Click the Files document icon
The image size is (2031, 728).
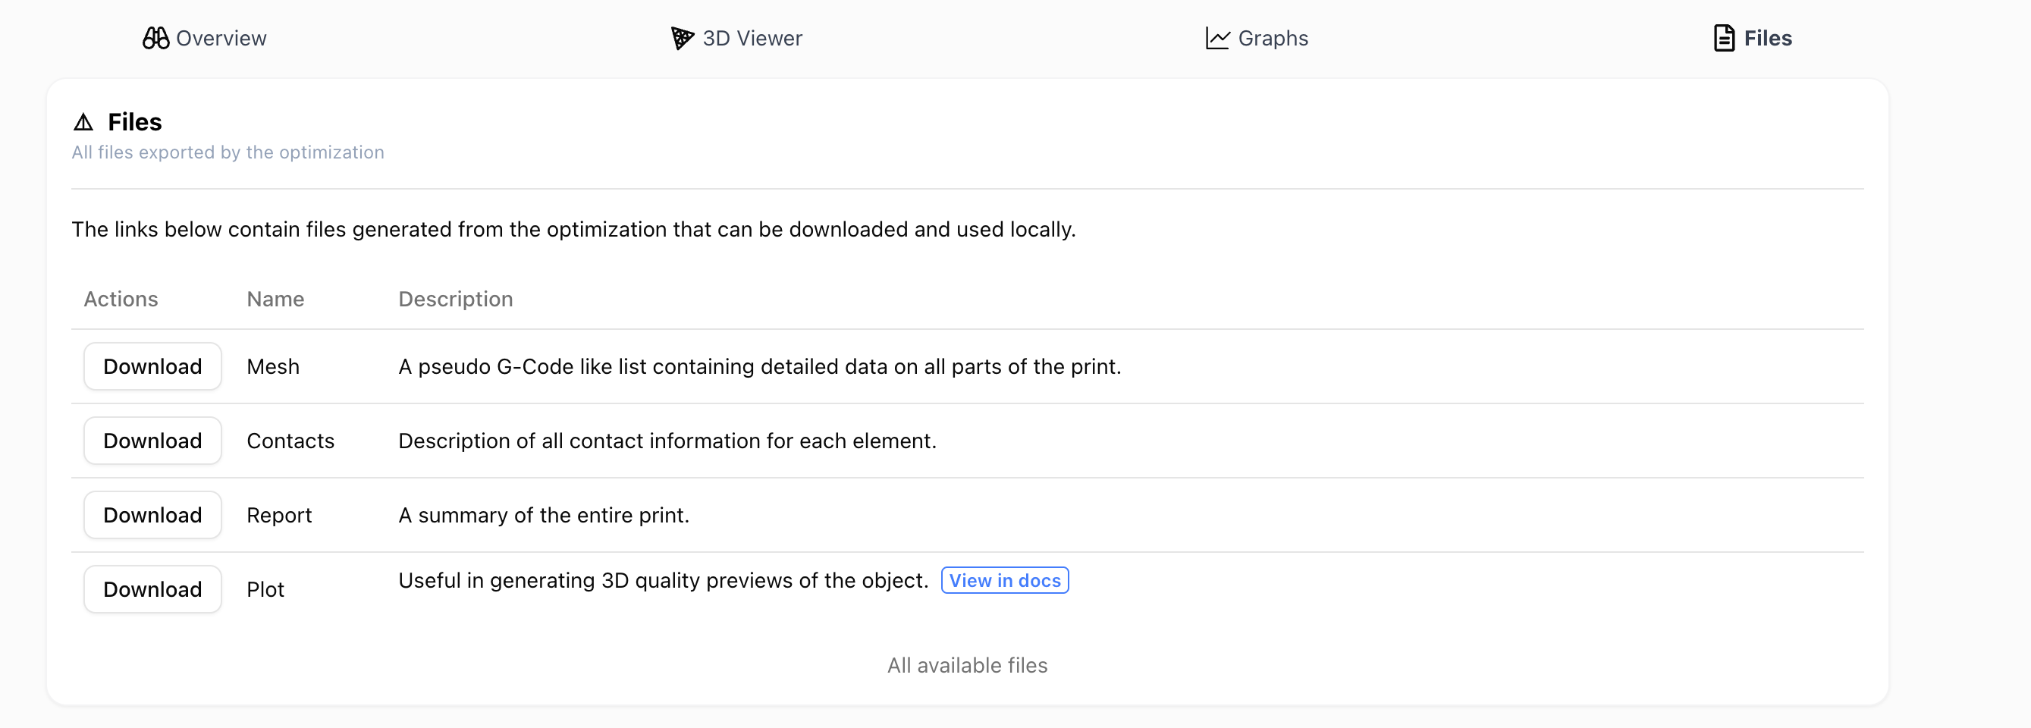[1724, 38]
